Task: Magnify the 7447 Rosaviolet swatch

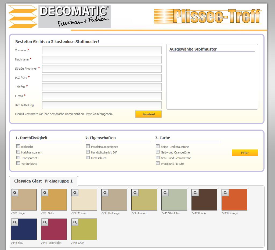Action: click(45, 222)
